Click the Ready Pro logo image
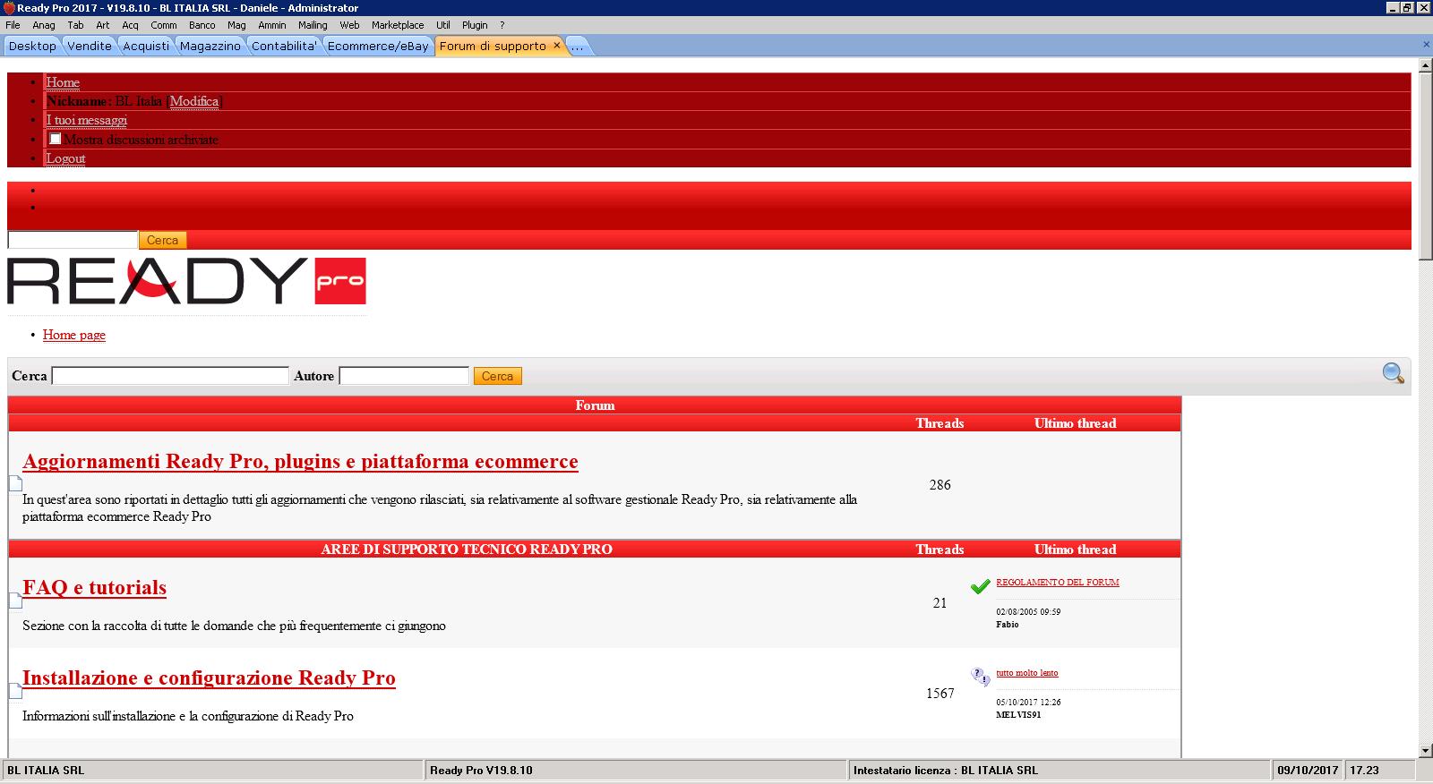1433x784 pixels. (186, 281)
